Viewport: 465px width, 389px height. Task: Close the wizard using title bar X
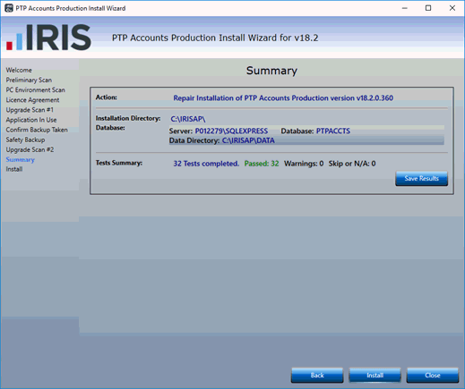tap(452, 8)
